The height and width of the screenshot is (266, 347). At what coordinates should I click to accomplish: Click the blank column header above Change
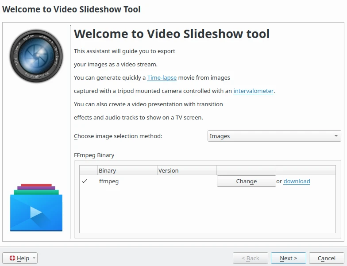(x=246, y=170)
